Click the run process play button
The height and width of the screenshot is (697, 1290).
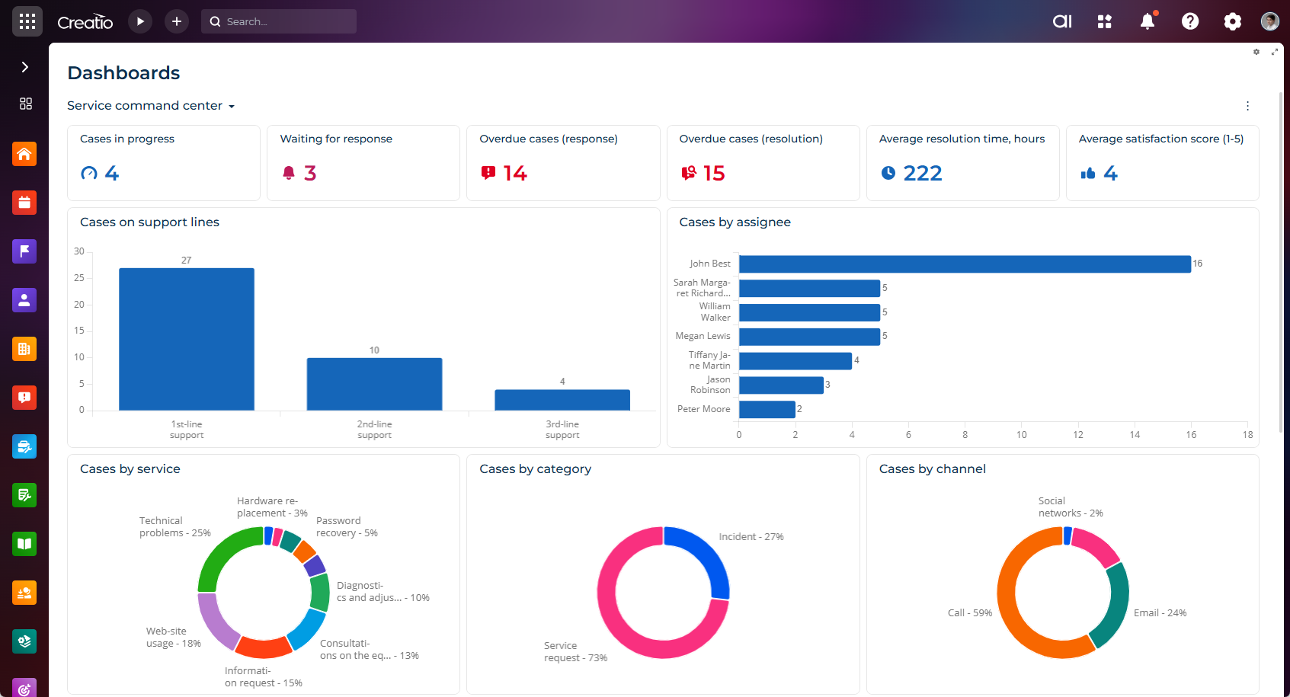point(140,21)
